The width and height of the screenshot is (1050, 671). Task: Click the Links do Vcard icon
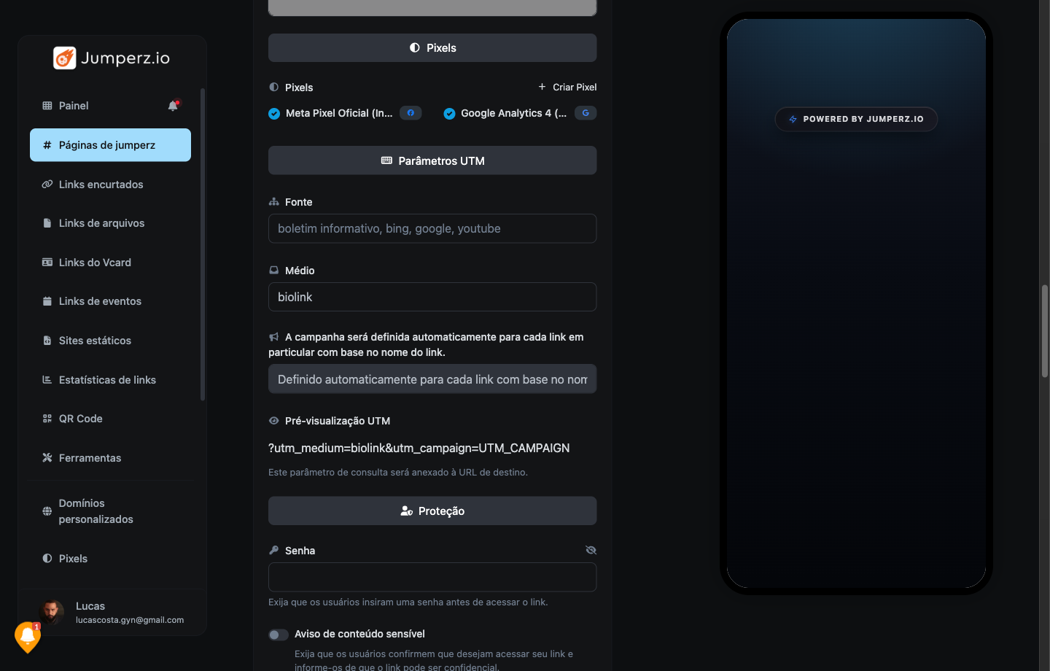[47, 263]
